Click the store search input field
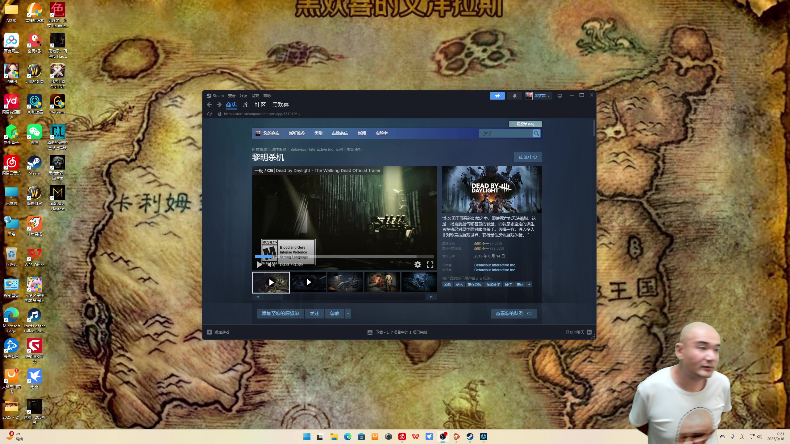The image size is (790, 444). tap(505, 133)
